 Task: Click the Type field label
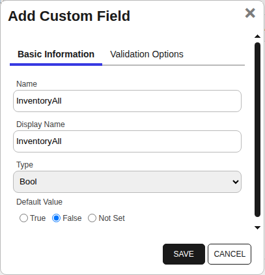[x=25, y=165]
